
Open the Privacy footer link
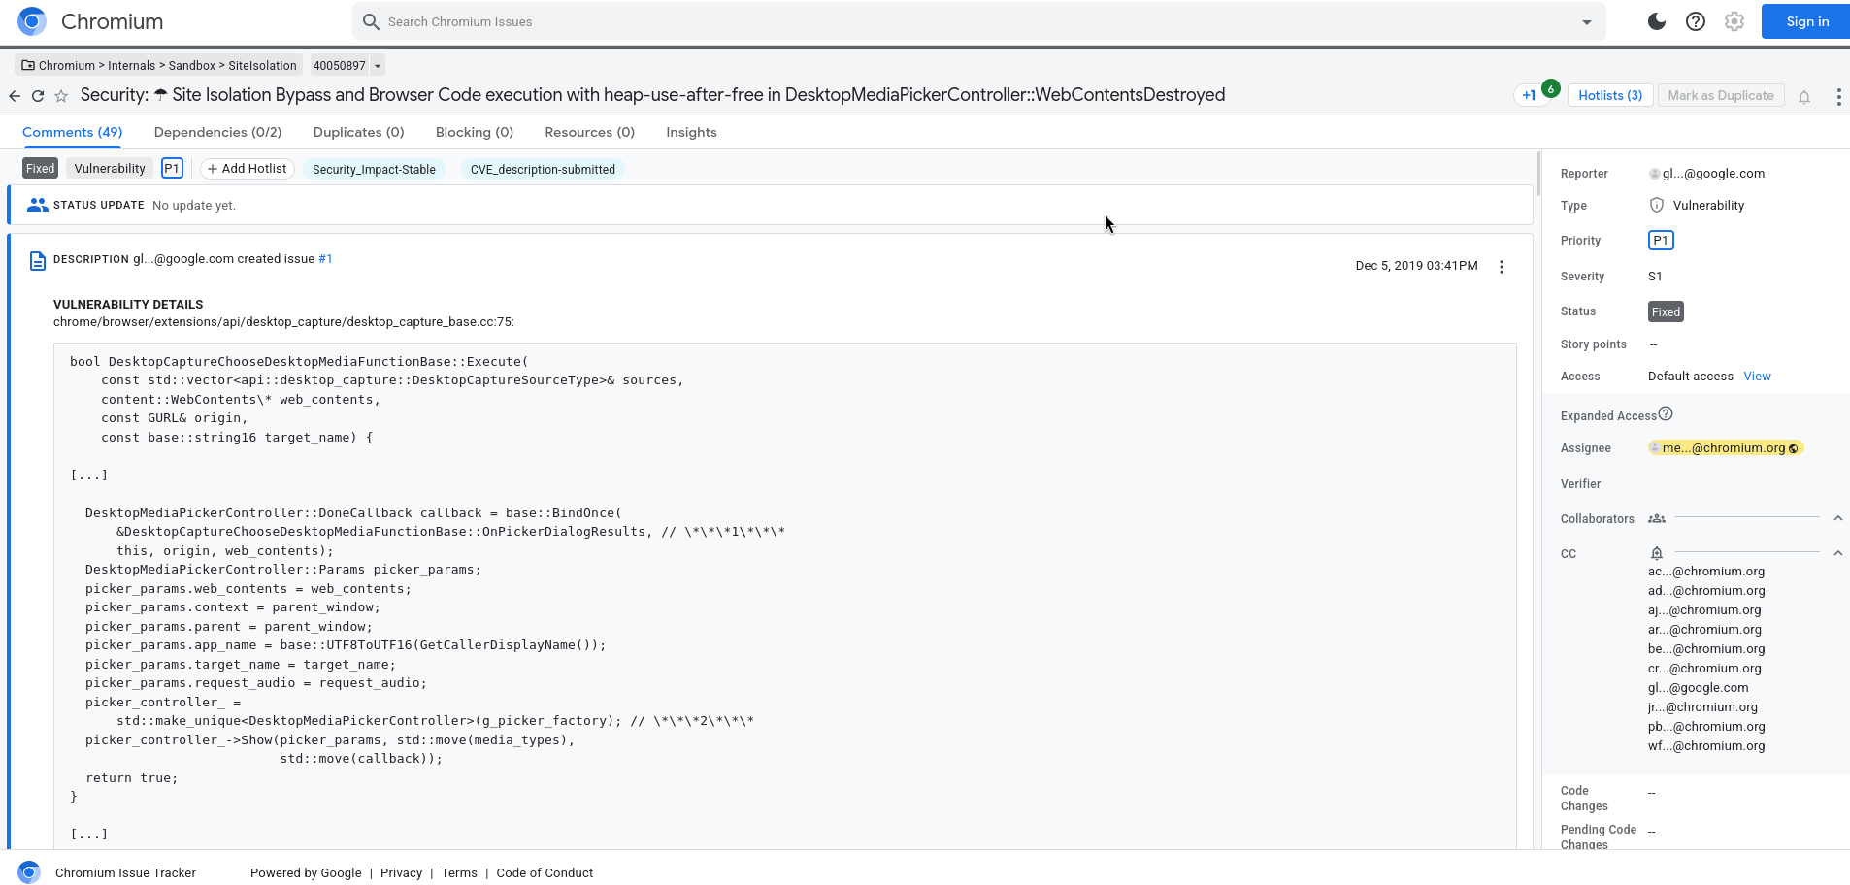point(401,872)
